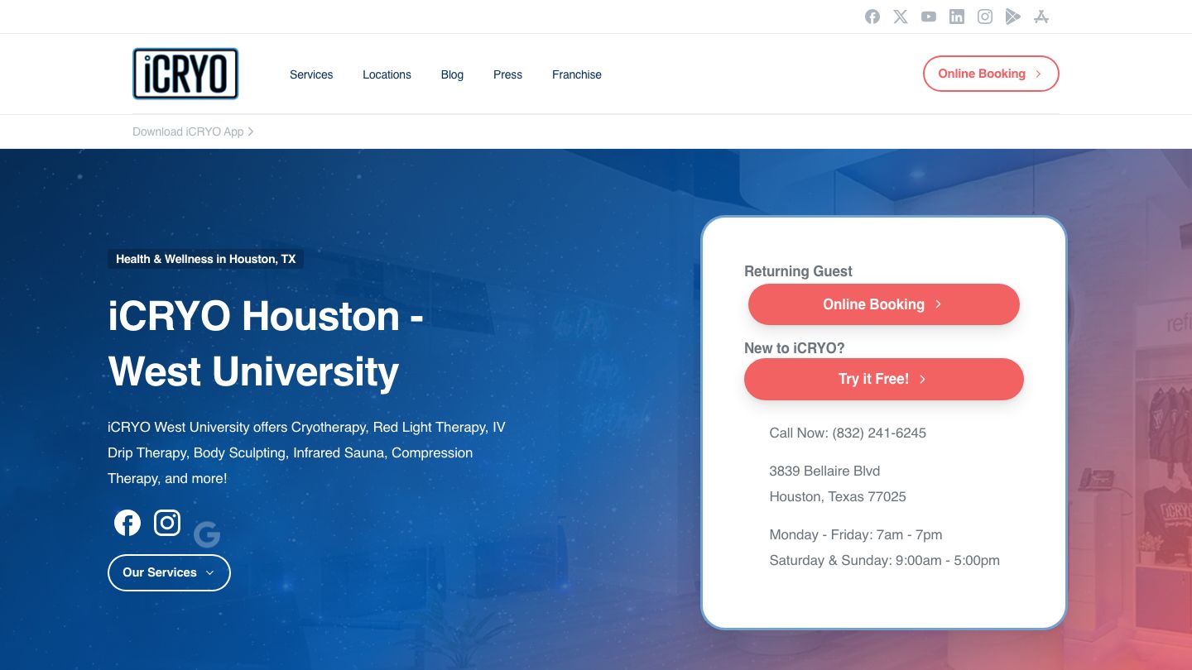Open YouTube icon in top bar
This screenshot has height=670, width=1192.
(929, 17)
